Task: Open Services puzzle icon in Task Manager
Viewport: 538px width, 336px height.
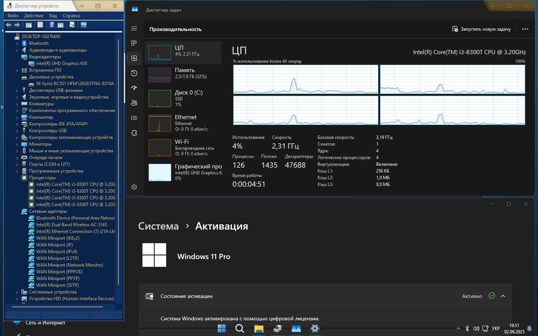Action: (134, 133)
